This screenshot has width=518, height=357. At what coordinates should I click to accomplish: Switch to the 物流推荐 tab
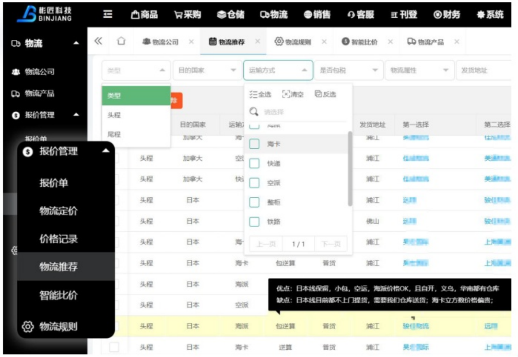226,42
